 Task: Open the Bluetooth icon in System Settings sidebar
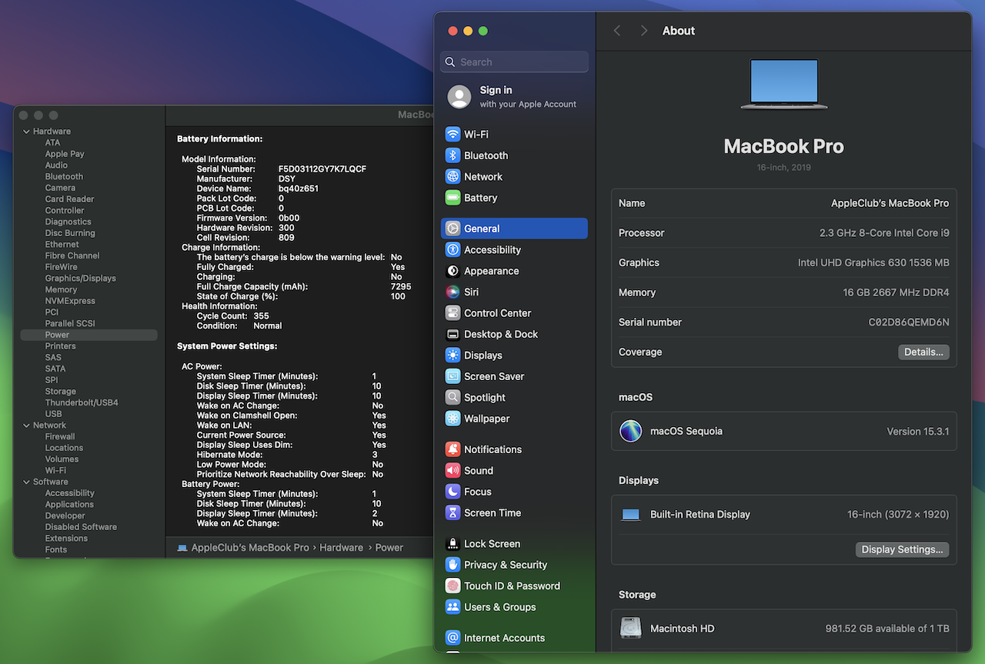[452, 155]
